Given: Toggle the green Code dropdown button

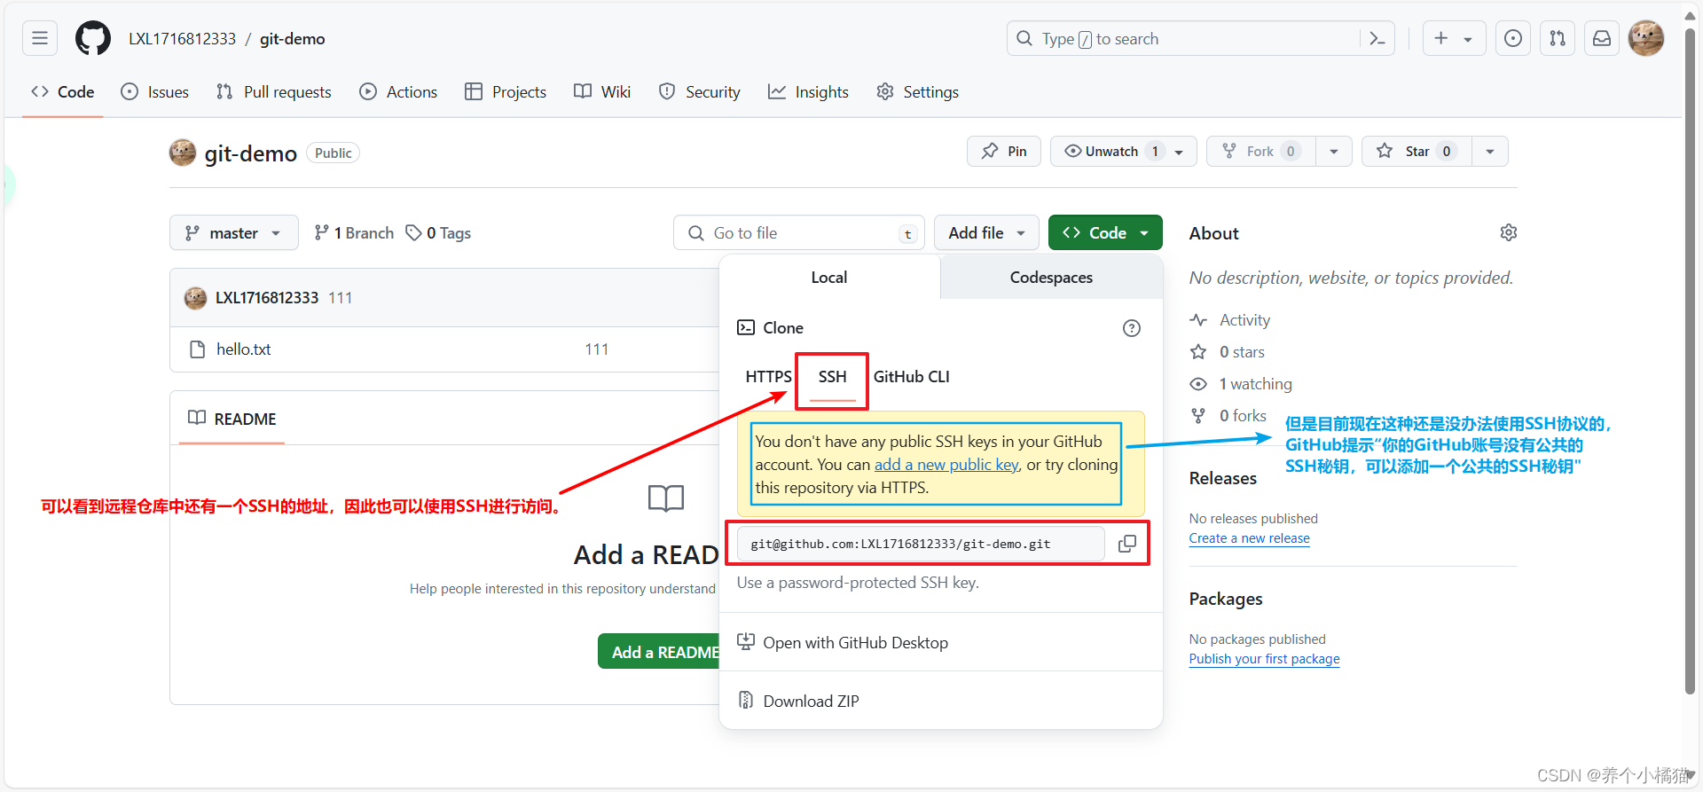Looking at the screenshot, I should [x=1105, y=233].
